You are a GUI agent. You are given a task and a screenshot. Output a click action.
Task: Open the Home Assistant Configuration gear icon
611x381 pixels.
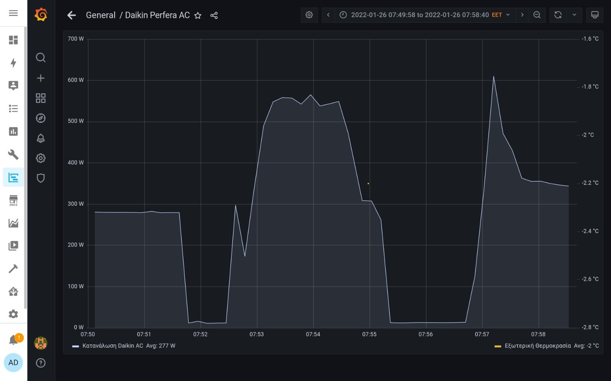13,314
